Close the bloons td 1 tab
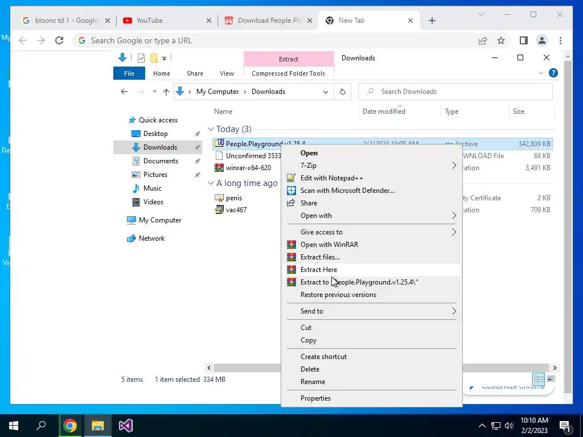Screen dimensions: 583x437 108,20
